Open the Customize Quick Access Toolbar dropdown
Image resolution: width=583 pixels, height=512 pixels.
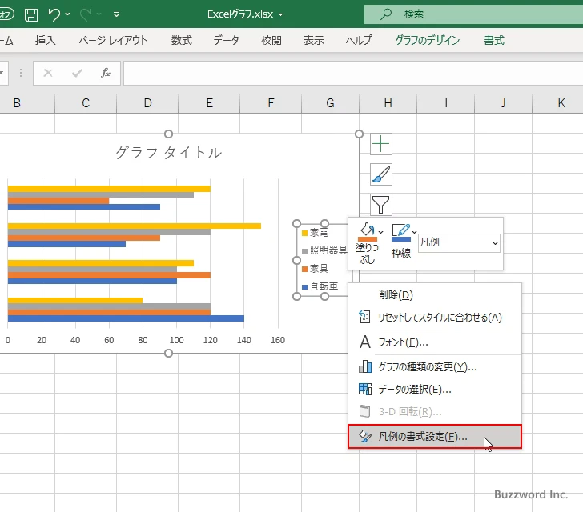click(x=116, y=14)
